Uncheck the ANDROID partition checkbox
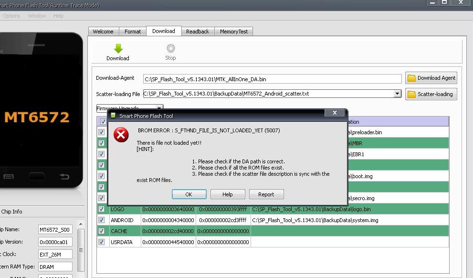This screenshot has height=278, width=473. [101, 220]
